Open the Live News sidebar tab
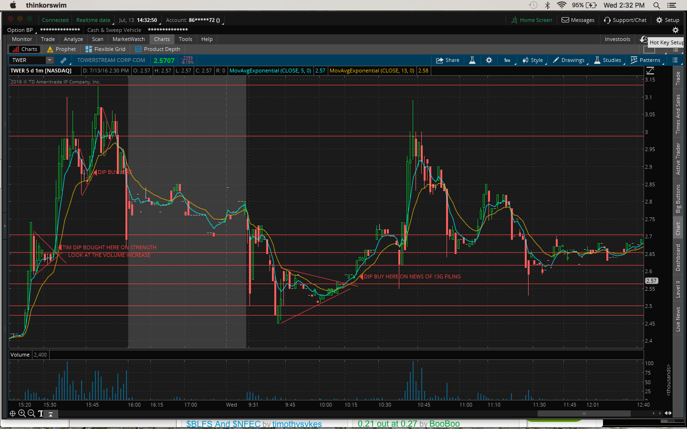Screen dimensions: 687x429 678,319
